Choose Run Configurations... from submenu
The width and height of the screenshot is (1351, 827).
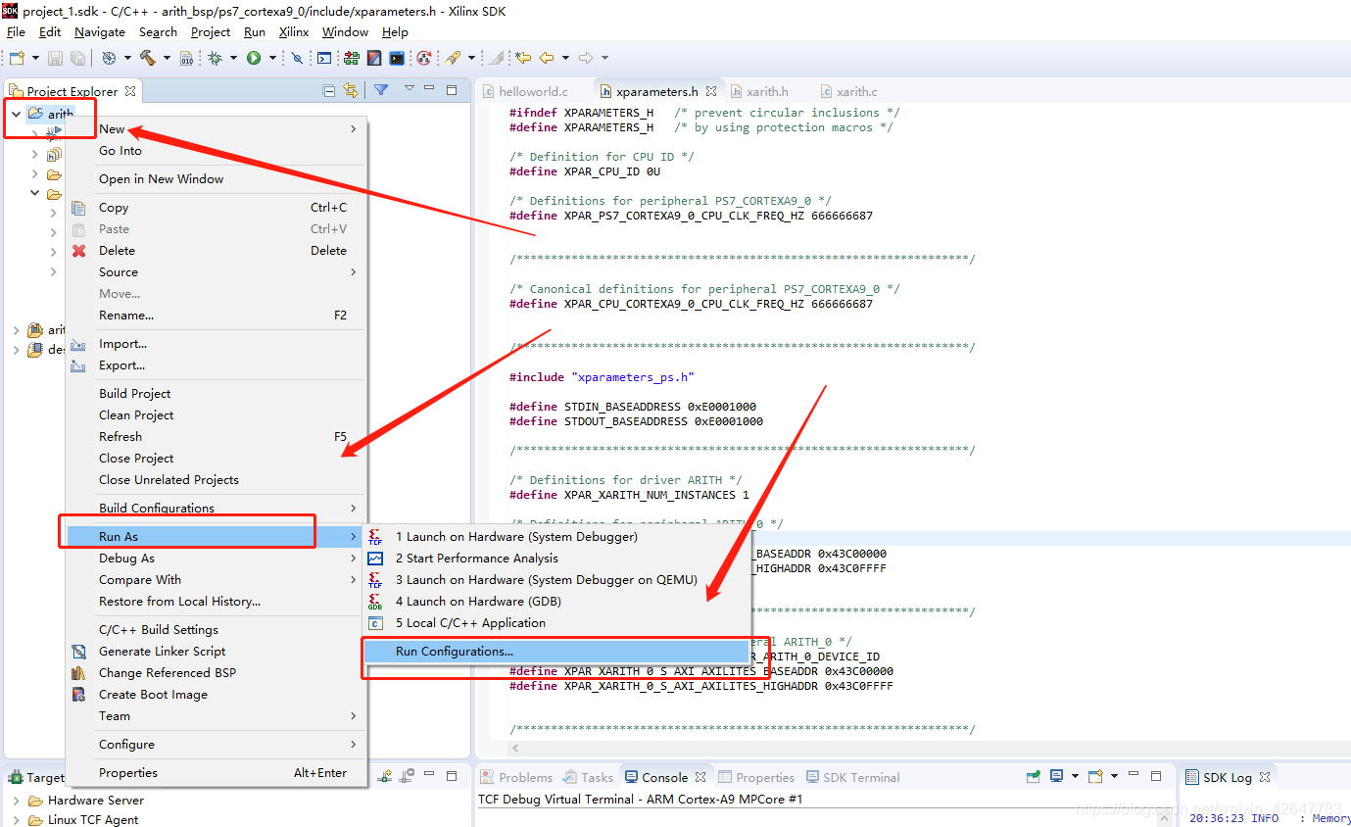[x=557, y=652]
